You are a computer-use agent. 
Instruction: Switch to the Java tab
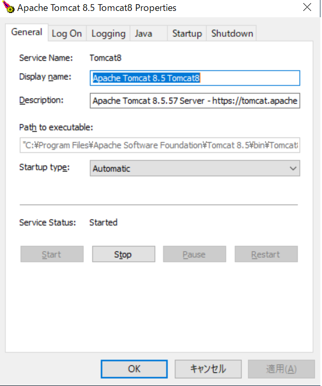click(x=149, y=33)
